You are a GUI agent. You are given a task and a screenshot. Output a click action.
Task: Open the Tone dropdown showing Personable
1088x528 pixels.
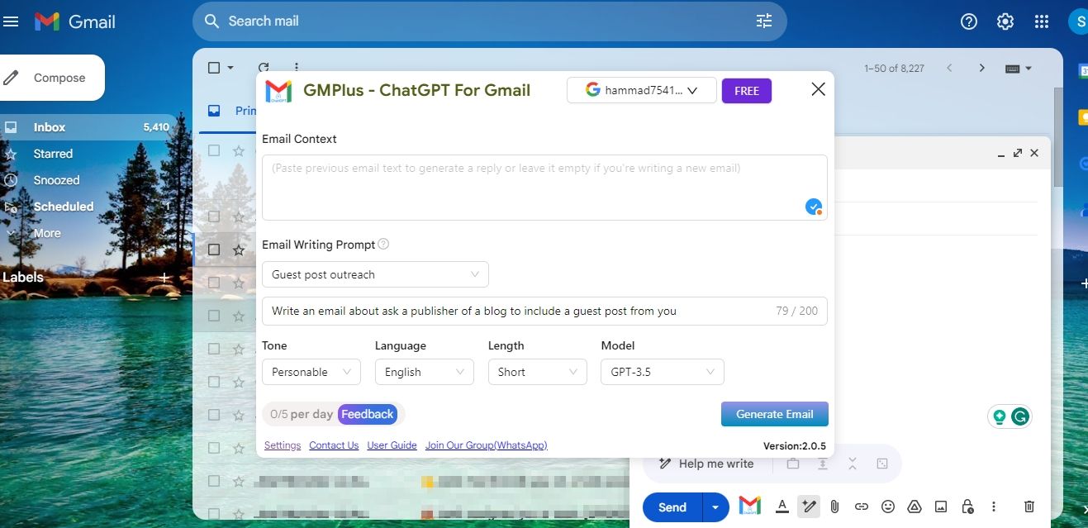click(311, 372)
